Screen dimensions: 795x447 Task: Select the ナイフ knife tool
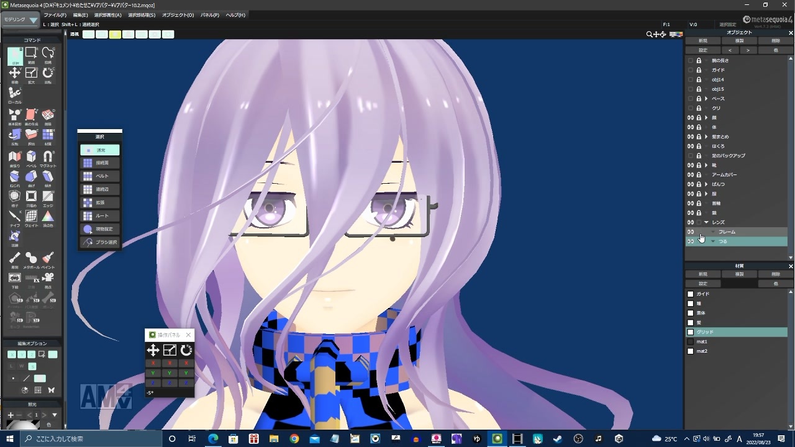(15, 219)
